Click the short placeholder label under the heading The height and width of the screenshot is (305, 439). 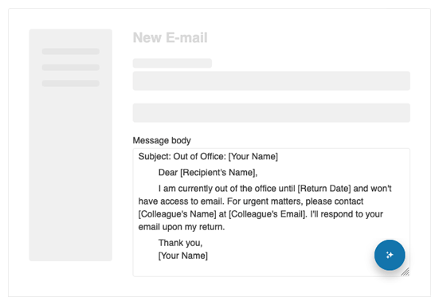(172, 63)
